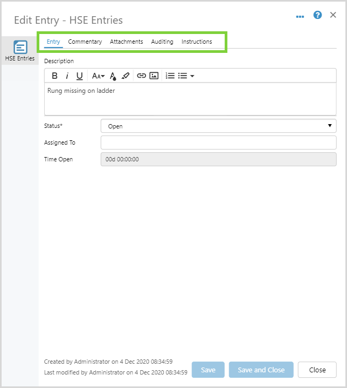The height and width of the screenshot is (388, 347).
Task: Open the Status dropdown showing Open
Action: point(218,126)
